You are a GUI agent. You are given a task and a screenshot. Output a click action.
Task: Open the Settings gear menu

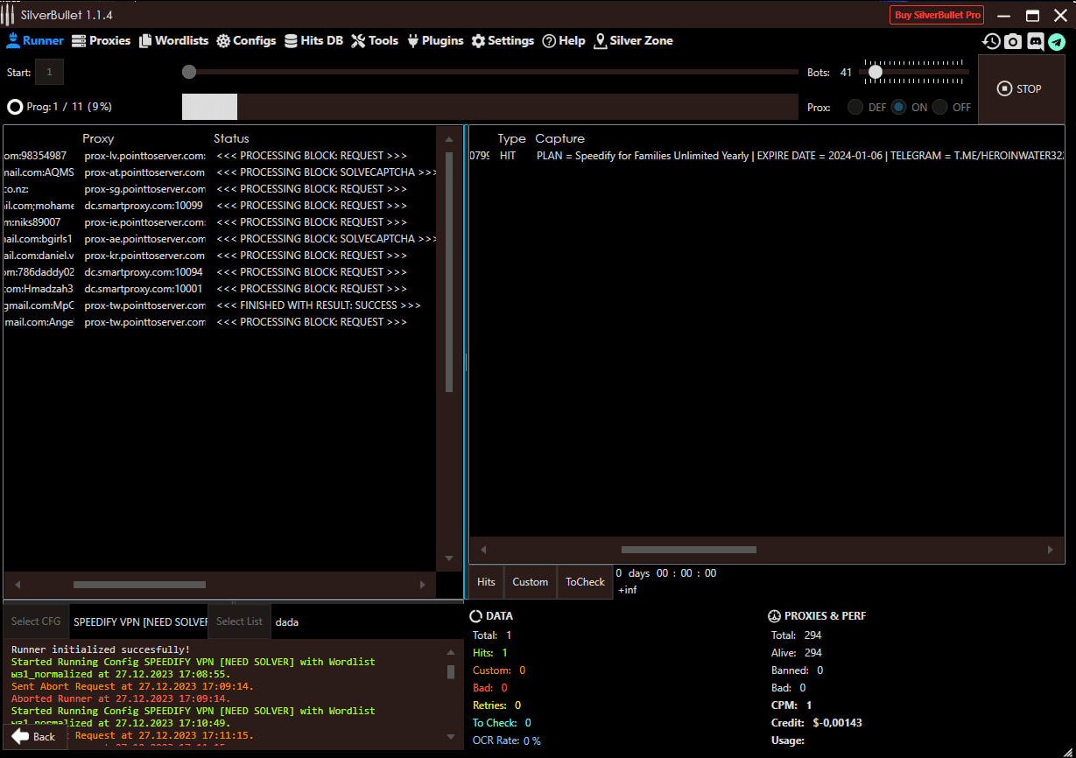coord(503,41)
